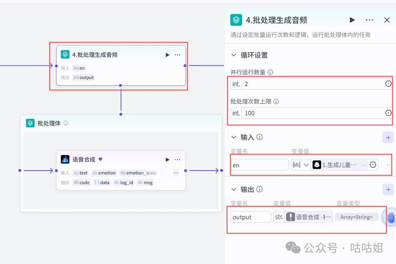Collapse the 循环设置 section
Screen dimensions: 396x264
pos(233,55)
